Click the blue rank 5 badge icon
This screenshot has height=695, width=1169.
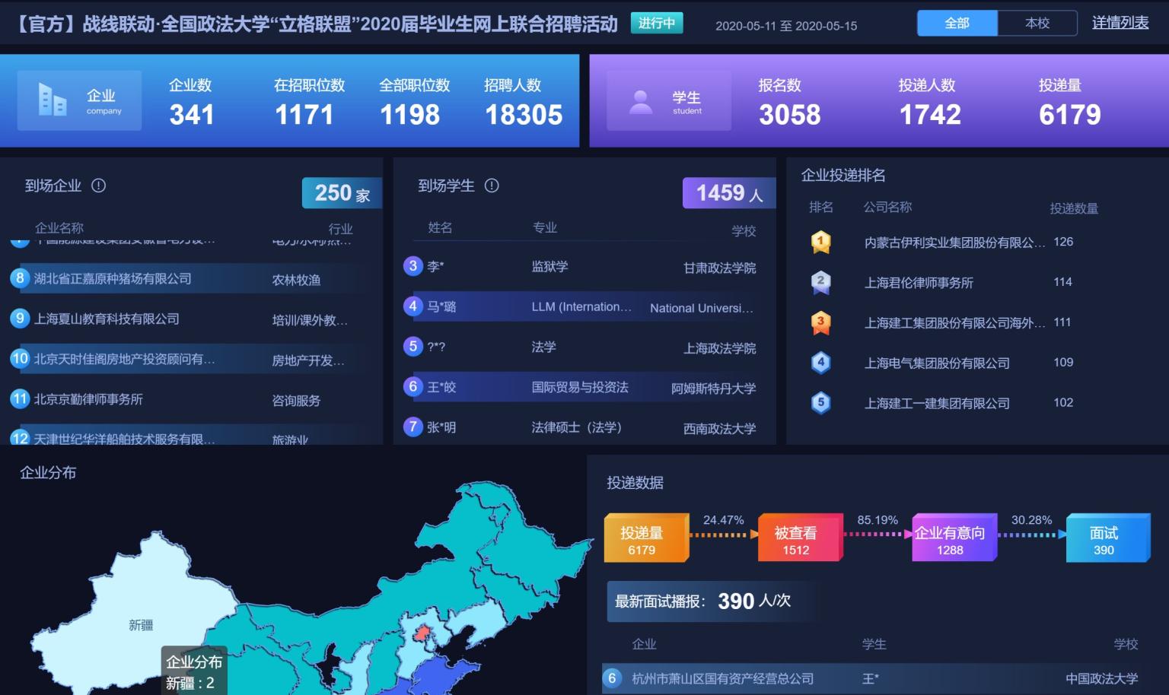click(x=820, y=402)
